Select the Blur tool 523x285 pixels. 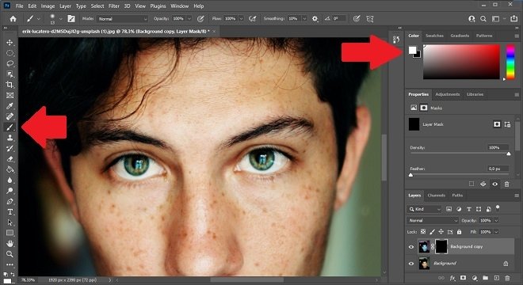point(10,180)
